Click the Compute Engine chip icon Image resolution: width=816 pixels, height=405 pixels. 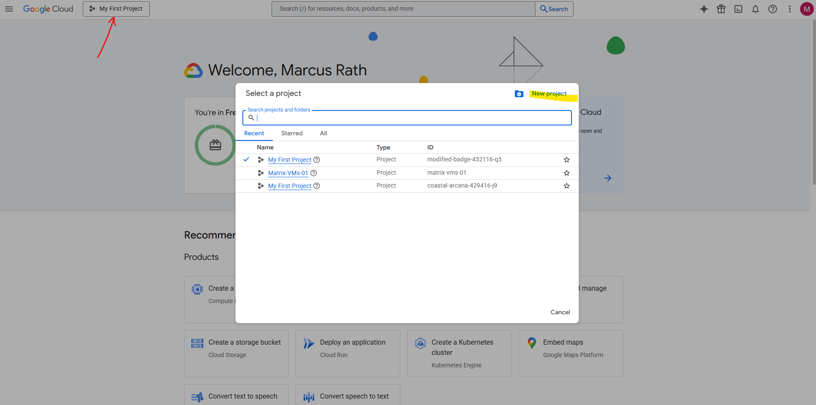pos(197,289)
